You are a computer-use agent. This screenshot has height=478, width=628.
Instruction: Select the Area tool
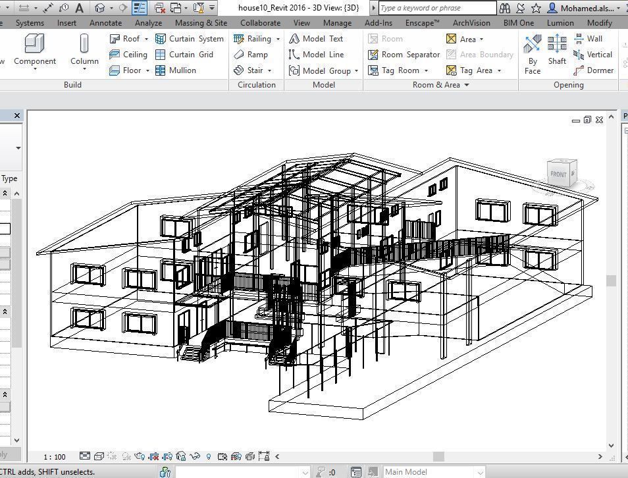coord(461,39)
